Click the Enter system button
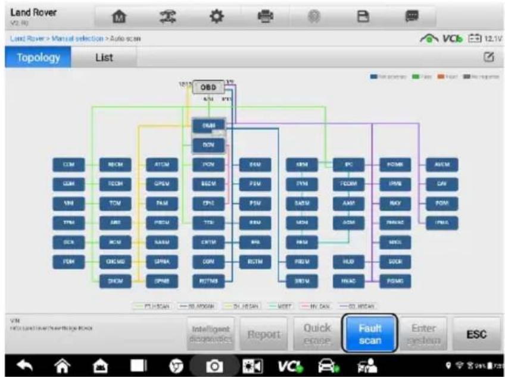Viewport: 505px width, 377px height. [423, 334]
